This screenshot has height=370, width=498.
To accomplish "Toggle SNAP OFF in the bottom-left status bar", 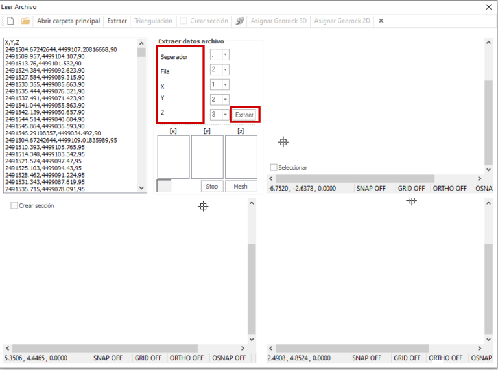I will [x=108, y=358].
